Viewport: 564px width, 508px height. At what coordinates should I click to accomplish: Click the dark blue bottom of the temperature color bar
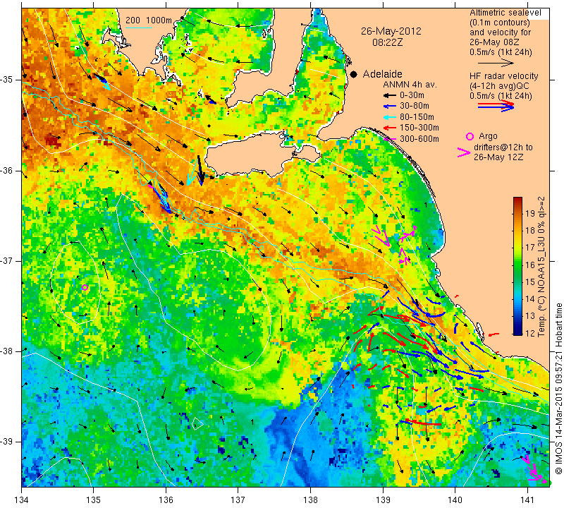[517, 332]
